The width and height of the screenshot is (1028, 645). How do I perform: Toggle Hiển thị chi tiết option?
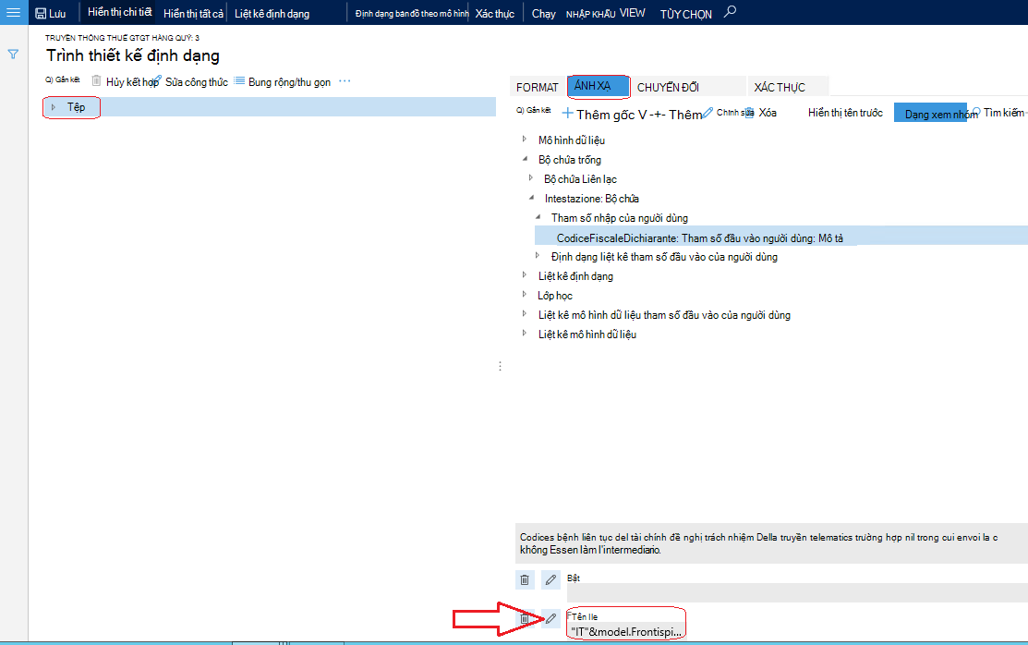point(120,12)
